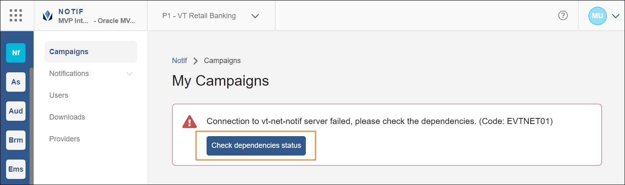Click the red warning triangle icon
625x185 pixels.
tap(189, 122)
